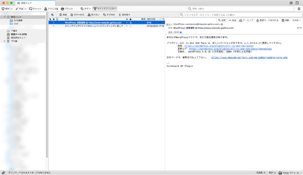The height and width of the screenshot is (175, 303).
Task: Open the チャット (Chat) toolbar button
Action: [35, 9]
